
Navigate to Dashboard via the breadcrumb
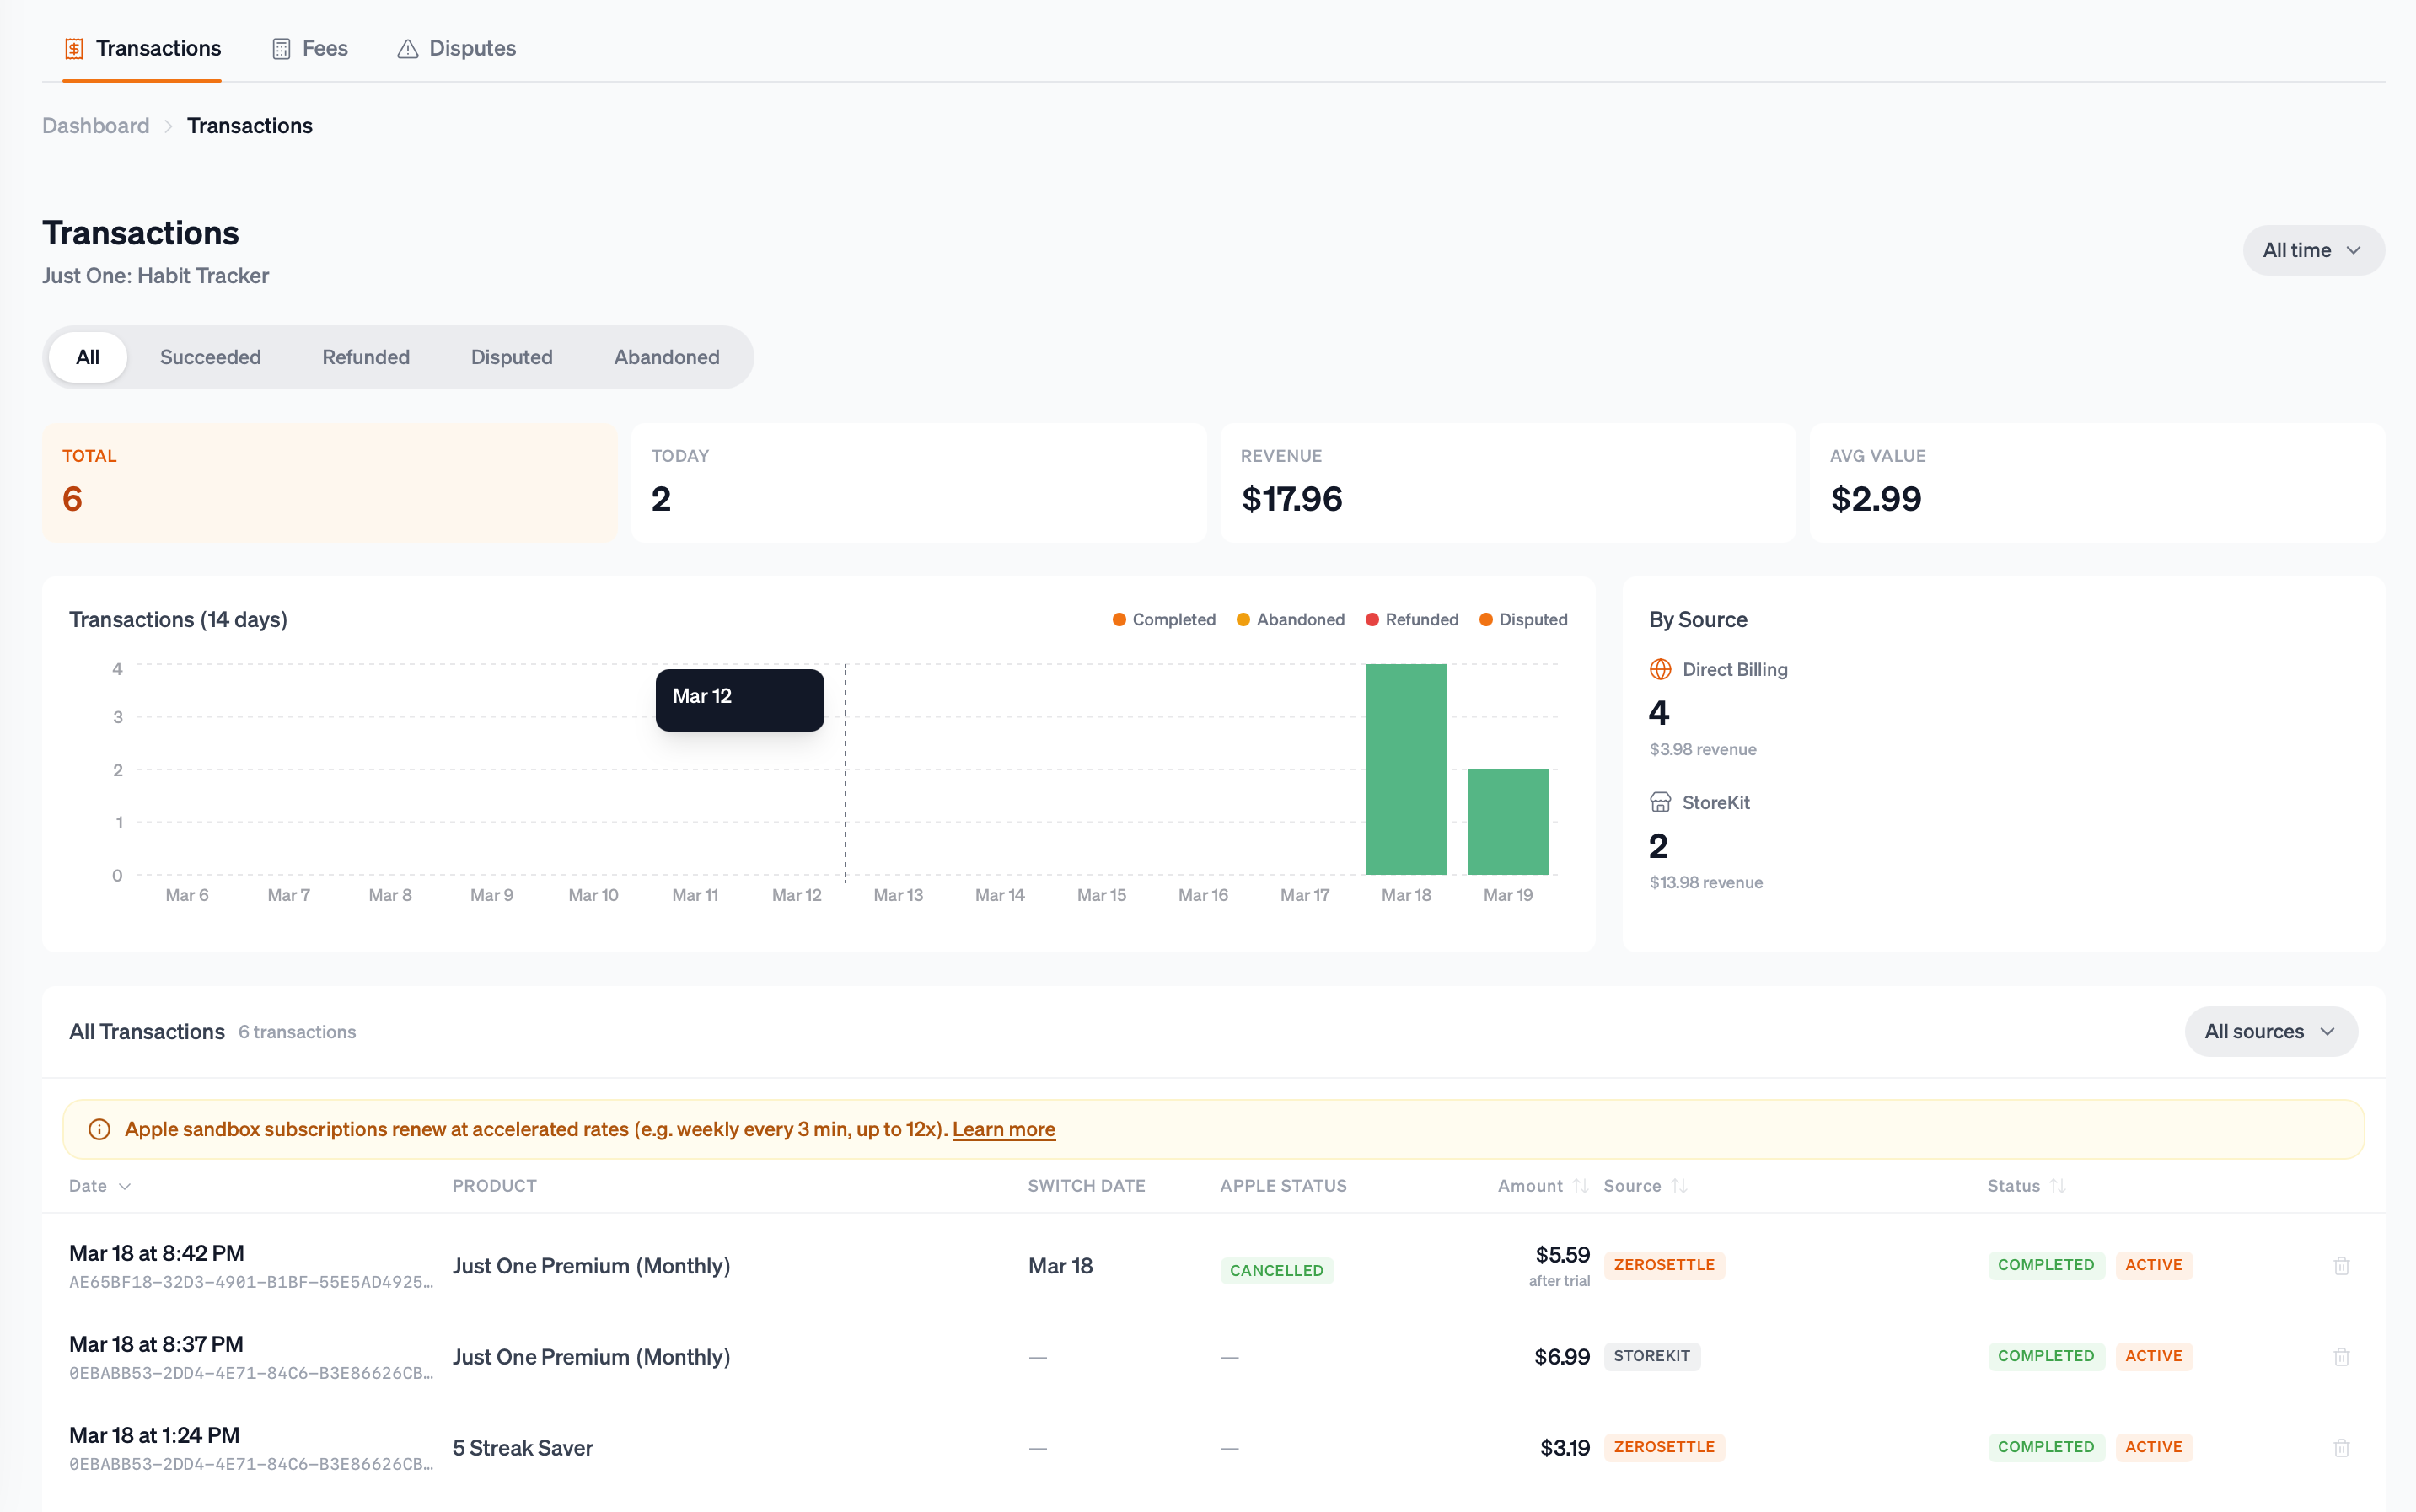(95, 125)
